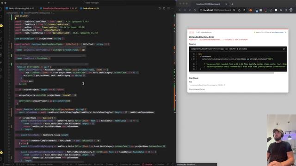Close the Unhandled Runtime Error overlay

click(x=285, y=32)
